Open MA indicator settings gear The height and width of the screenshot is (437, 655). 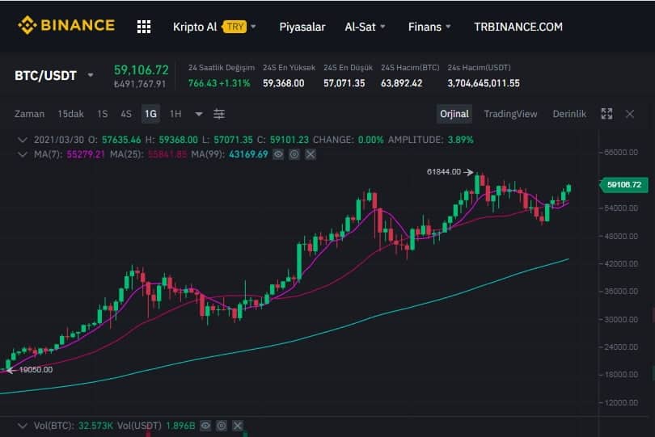click(x=294, y=153)
